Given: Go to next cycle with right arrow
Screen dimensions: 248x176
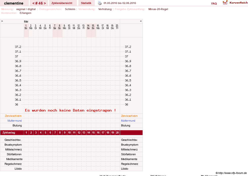Looking at the screenshot, I should coord(45,3).
